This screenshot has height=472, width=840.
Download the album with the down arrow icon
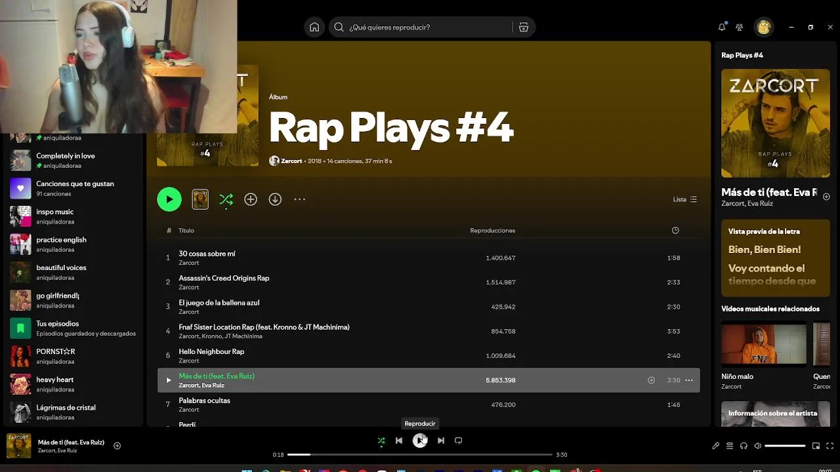[275, 199]
